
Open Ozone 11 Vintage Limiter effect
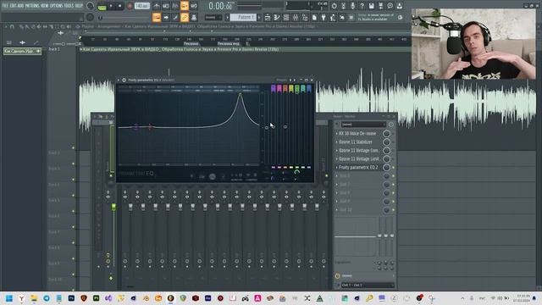pyautogui.click(x=359, y=159)
